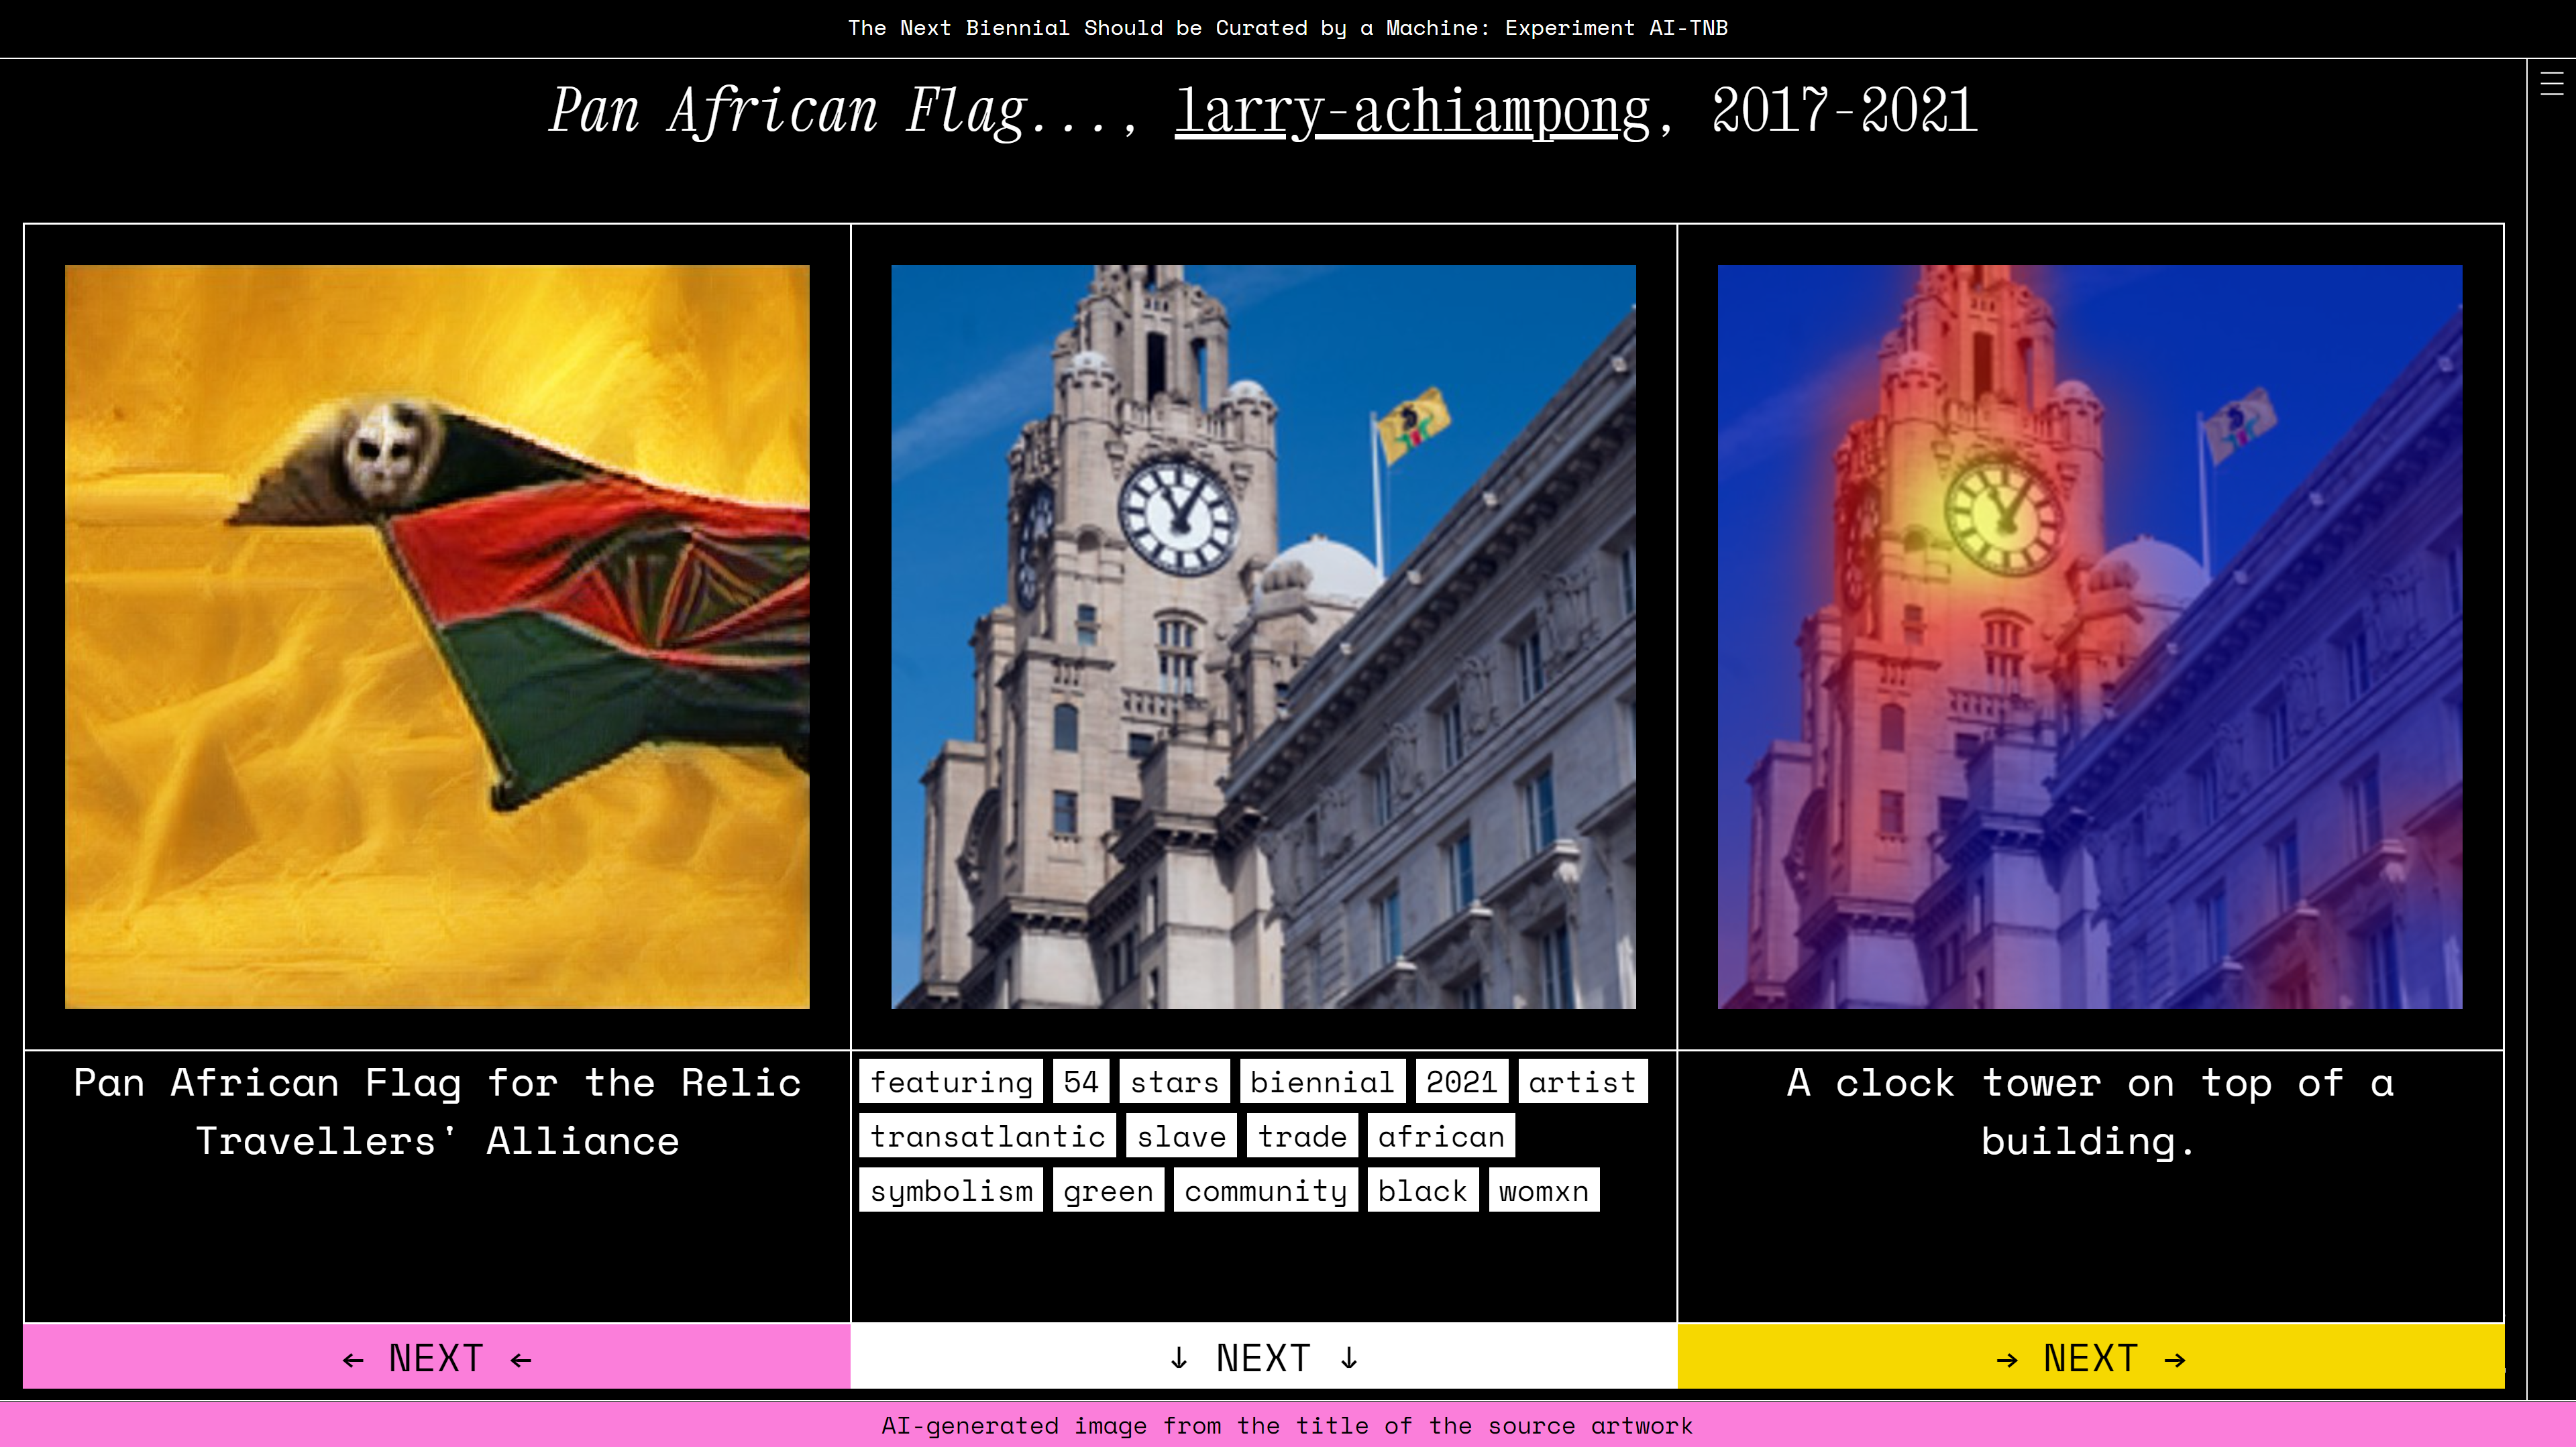Click the 'african' tag button
Viewport: 2576px width, 1447px height.
coord(1442,1136)
